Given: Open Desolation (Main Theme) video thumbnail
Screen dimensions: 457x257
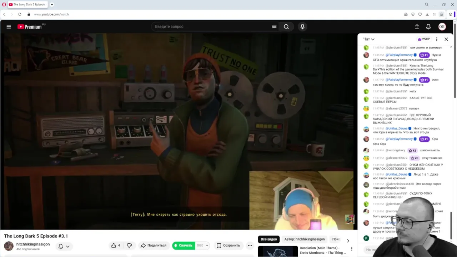Looking at the screenshot, I should click(x=278, y=251).
